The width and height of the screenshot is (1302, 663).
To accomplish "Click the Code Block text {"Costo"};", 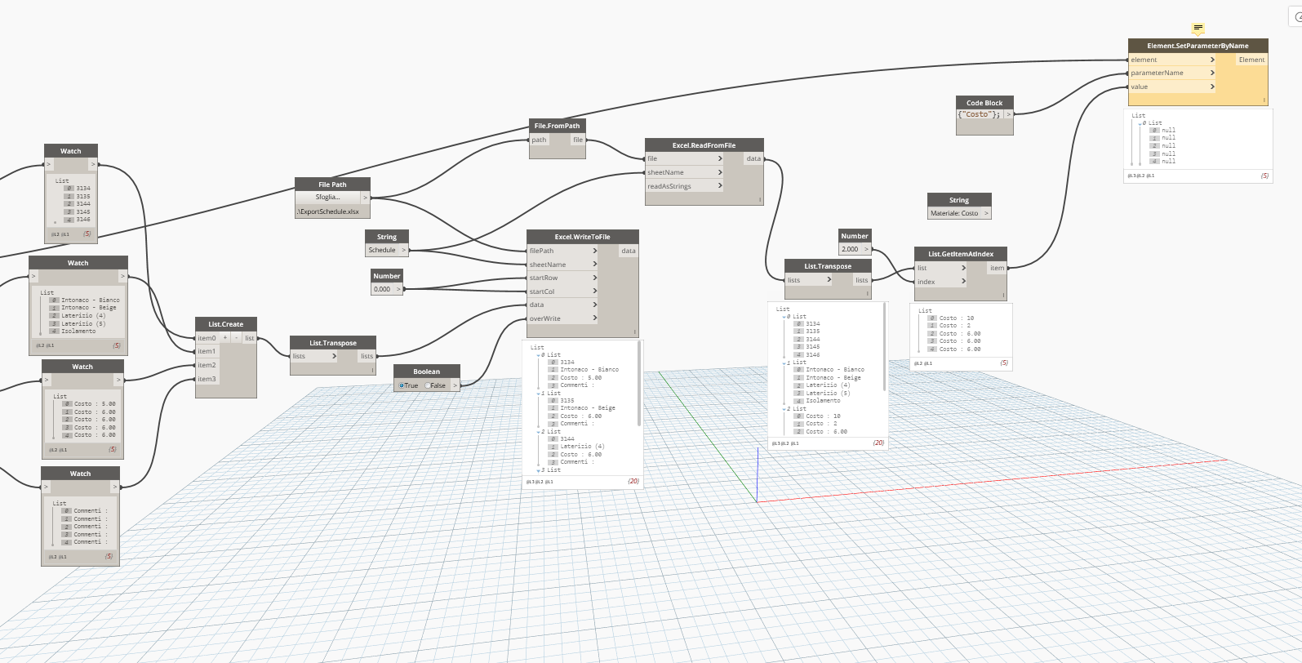I will point(979,114).
